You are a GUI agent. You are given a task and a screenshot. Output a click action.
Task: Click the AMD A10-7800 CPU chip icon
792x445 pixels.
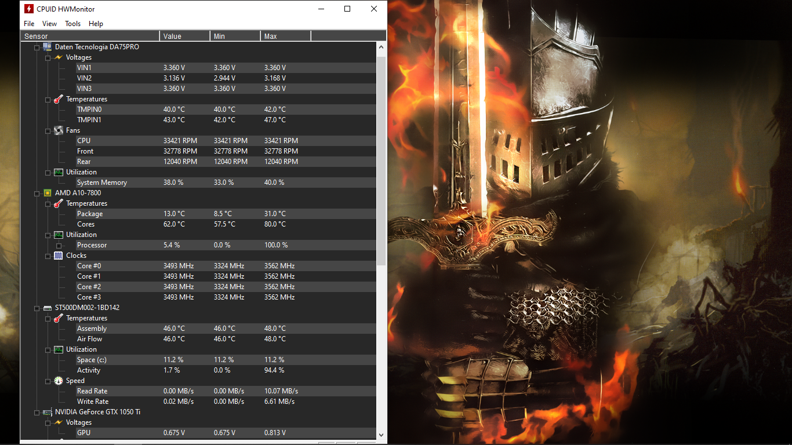48,193
